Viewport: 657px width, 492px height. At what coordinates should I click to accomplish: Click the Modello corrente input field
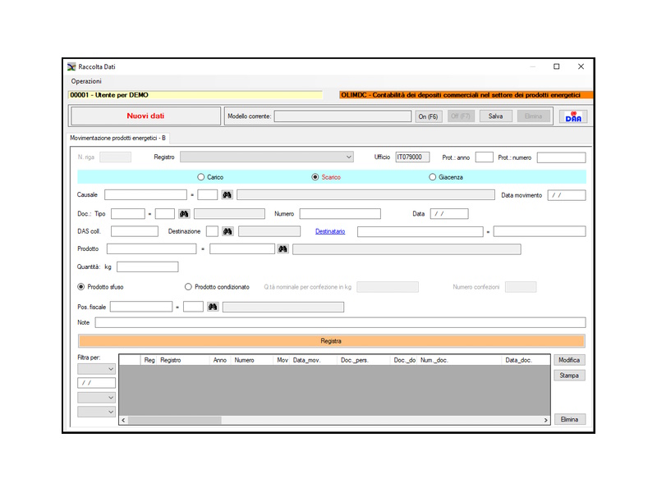point(342,116)
